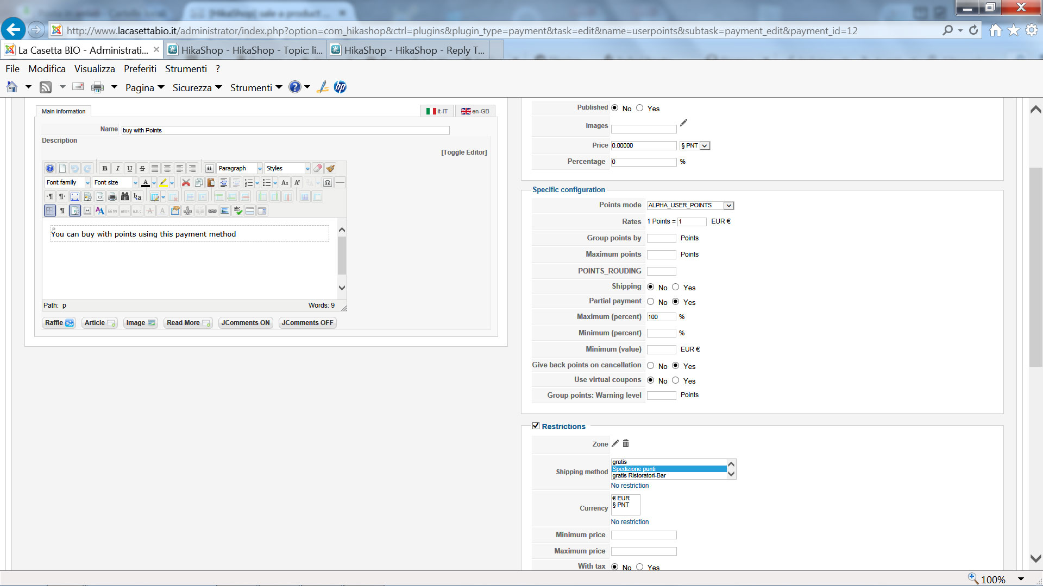
Task: Switch to en-GB language tab
Action: pyautogui.click(x=475, y=111)
